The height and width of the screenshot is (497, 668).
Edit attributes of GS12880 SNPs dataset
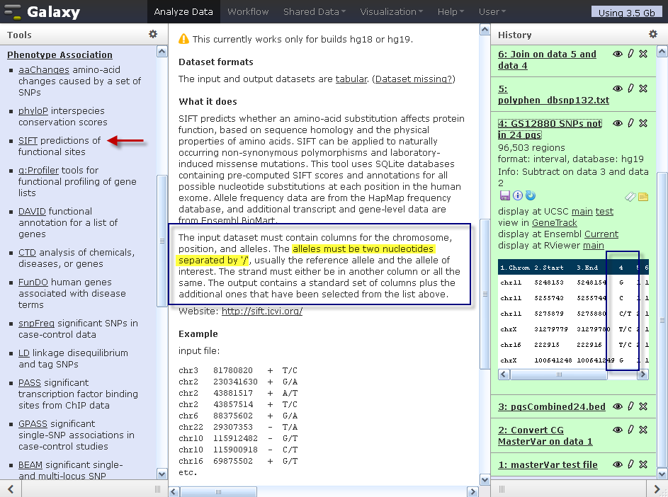tap(631, 123)
